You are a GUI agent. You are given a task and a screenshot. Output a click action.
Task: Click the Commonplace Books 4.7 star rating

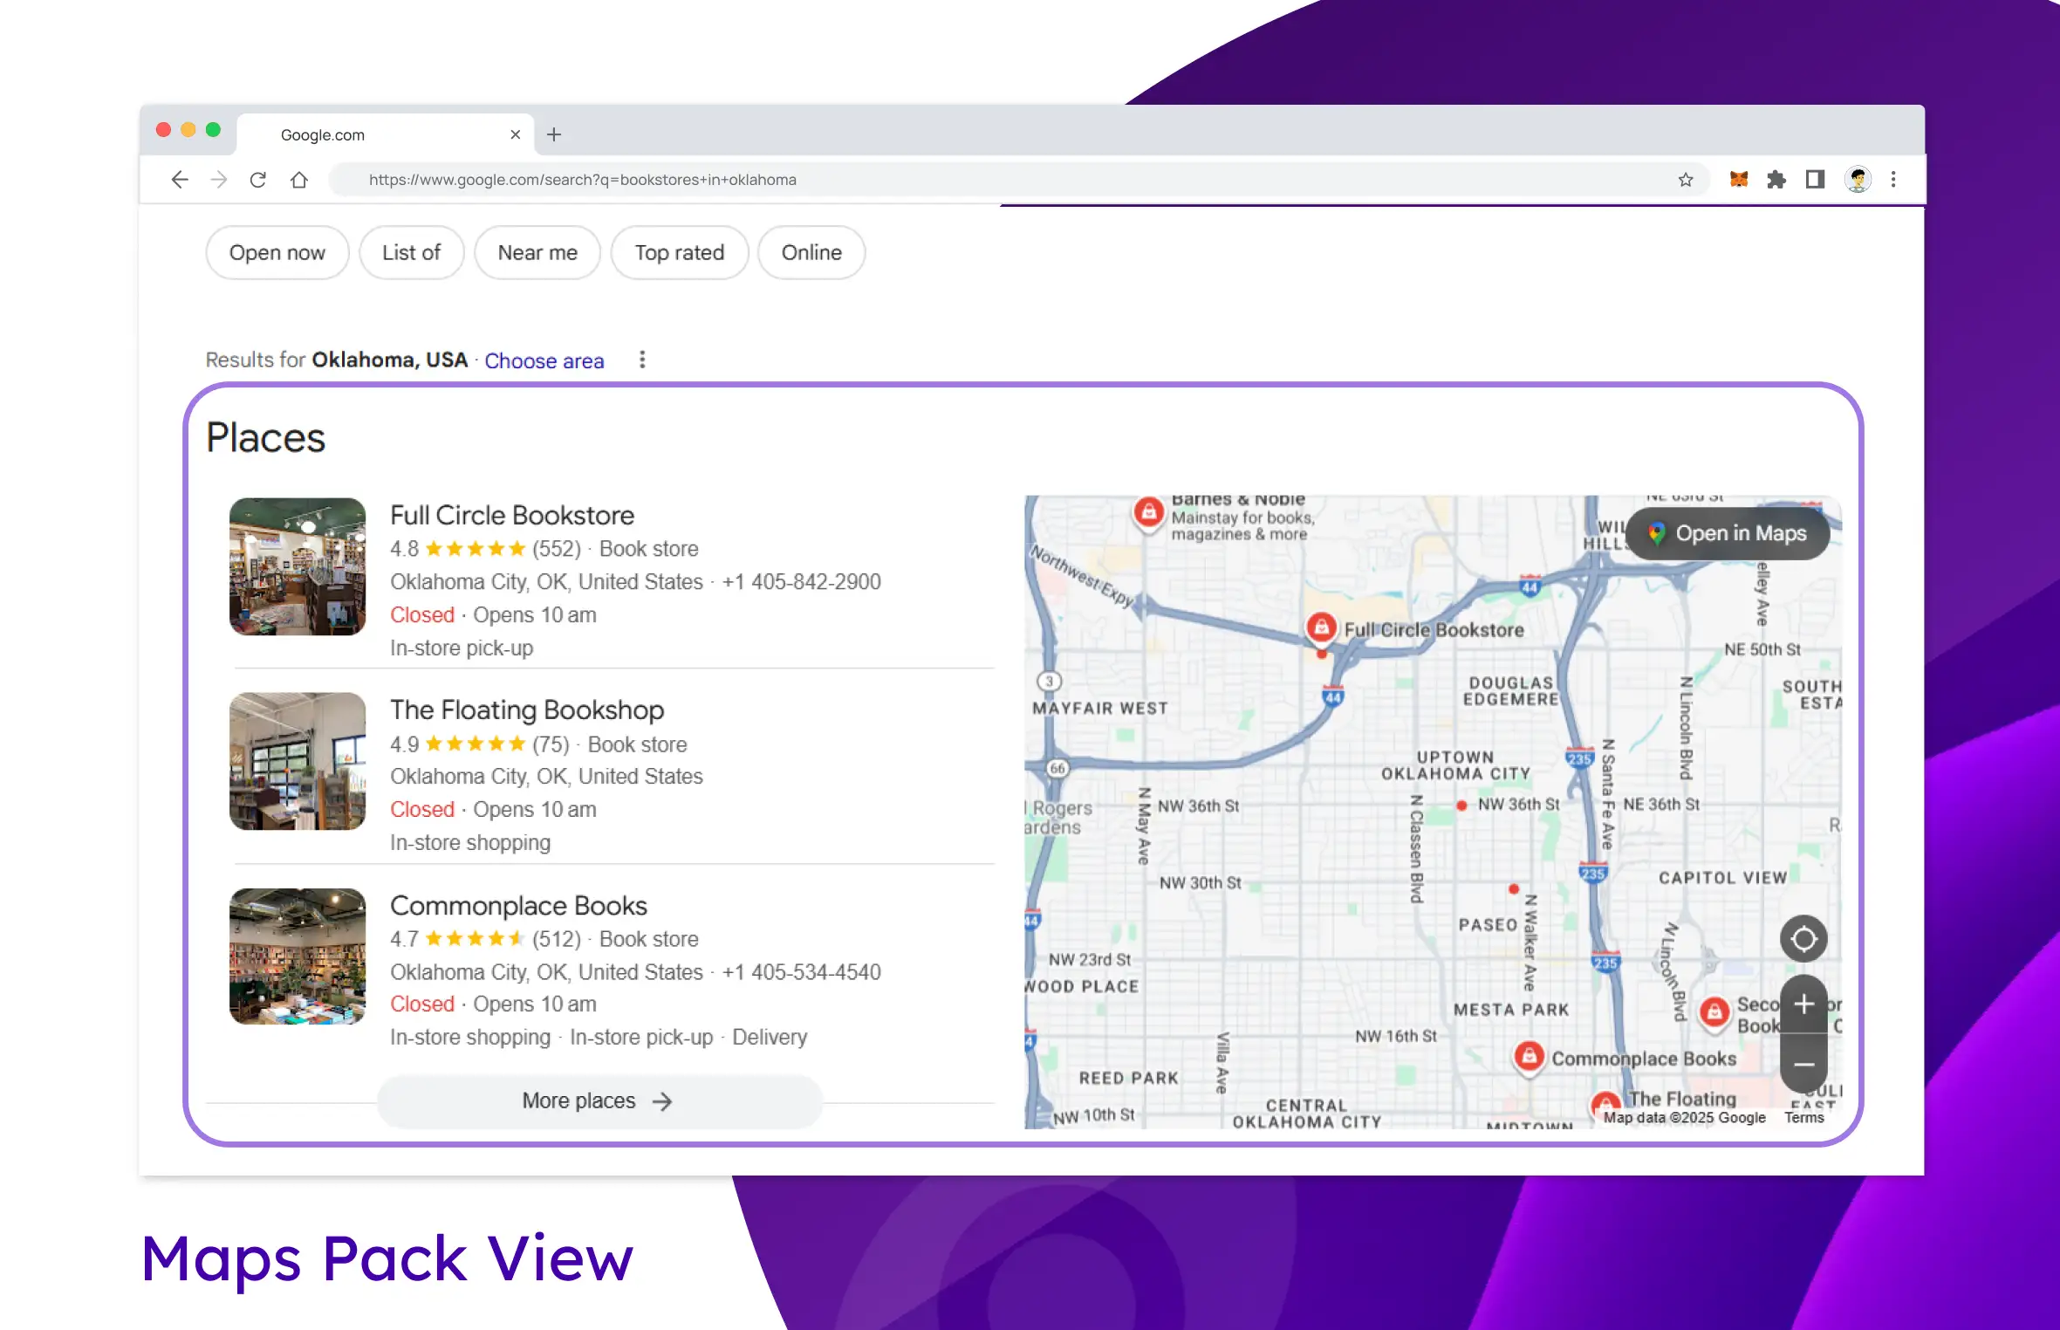475,939
